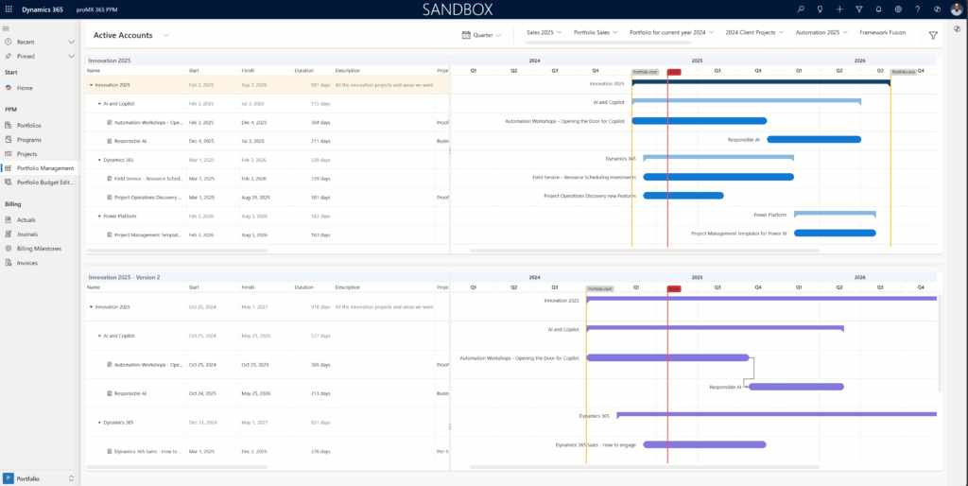Screen dimensions: 968x486
Task: Open the 2024 Client Projects dropdown
Action: click(754, 33)
